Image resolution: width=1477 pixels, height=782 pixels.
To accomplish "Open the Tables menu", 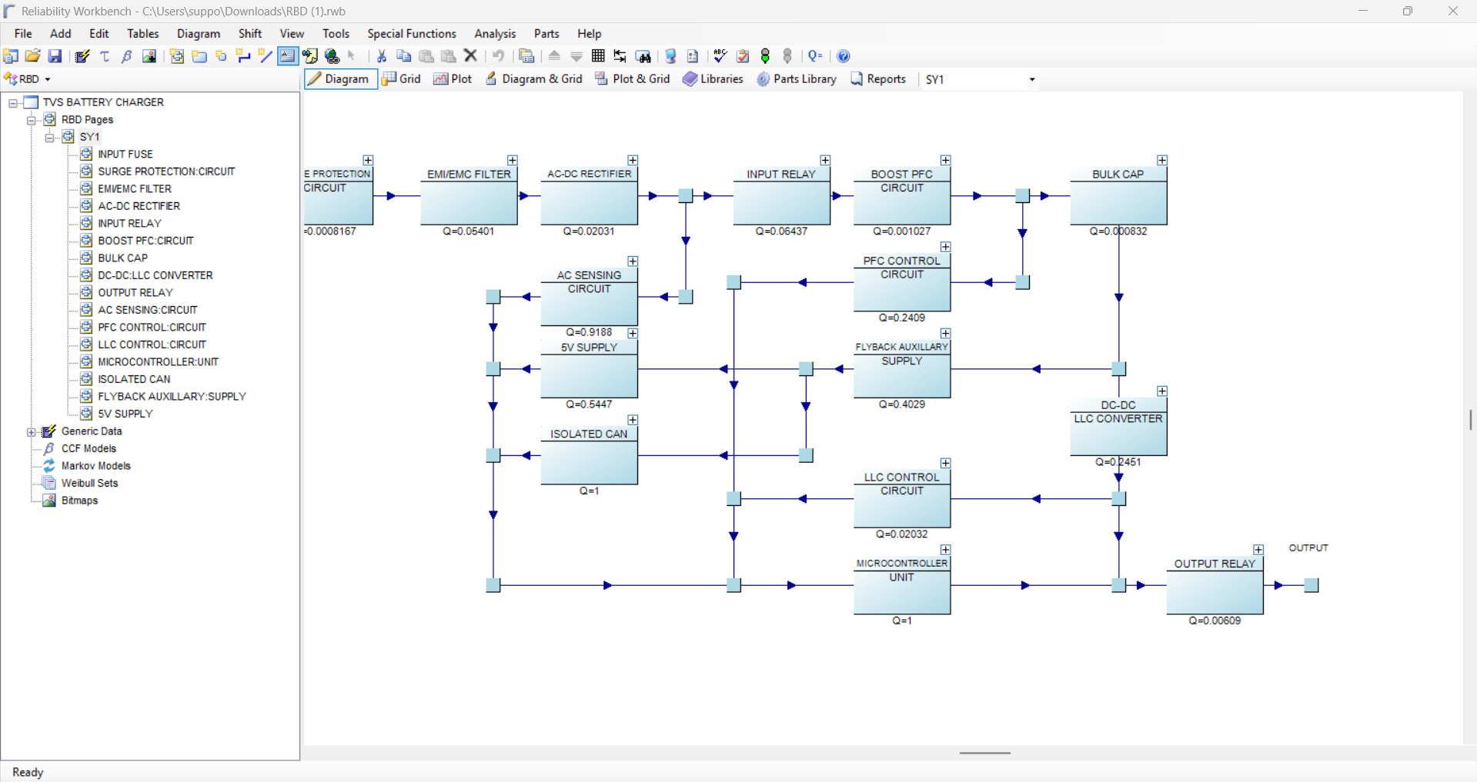I will pyautogui.click(x=142, y=34).
